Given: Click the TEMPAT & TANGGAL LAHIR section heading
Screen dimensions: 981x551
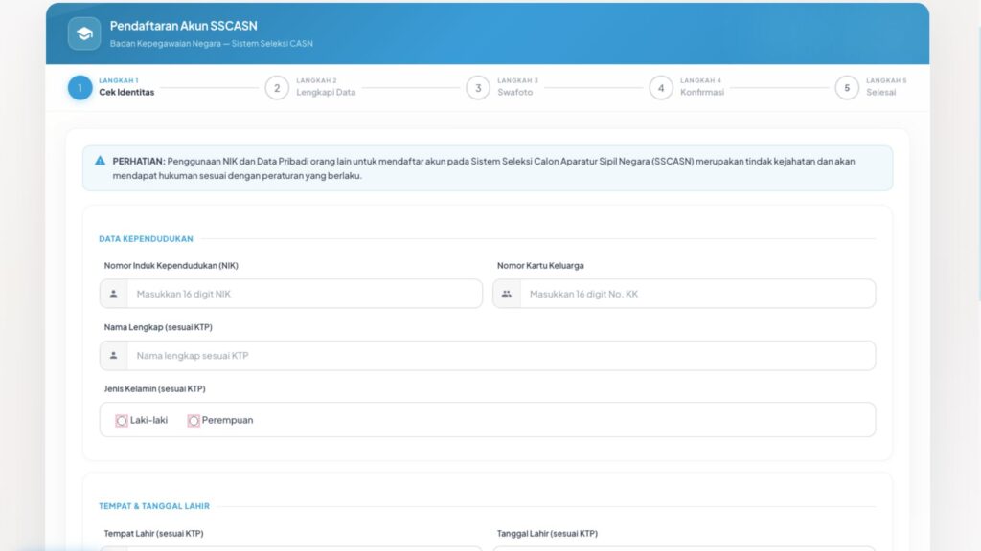Looking at the screenshot, I should (154, 506).
